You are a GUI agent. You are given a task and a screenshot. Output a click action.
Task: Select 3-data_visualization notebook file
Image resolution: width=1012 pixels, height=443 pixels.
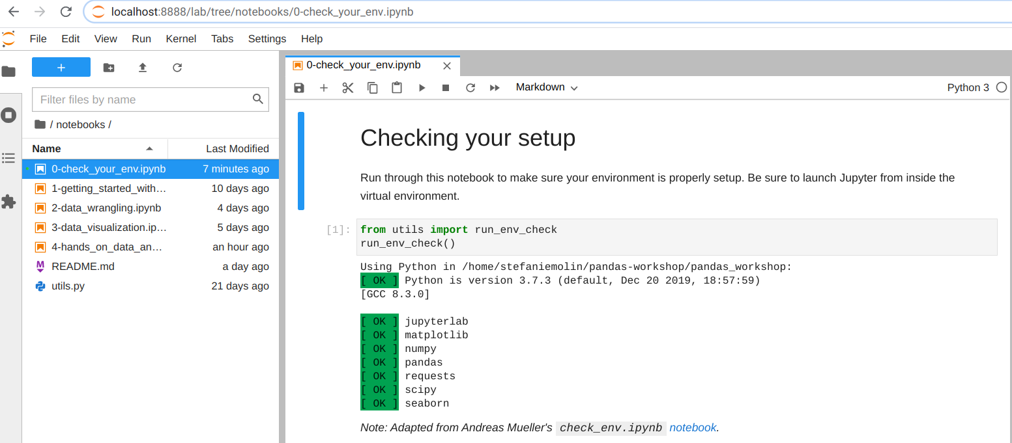tap(151, 228)
